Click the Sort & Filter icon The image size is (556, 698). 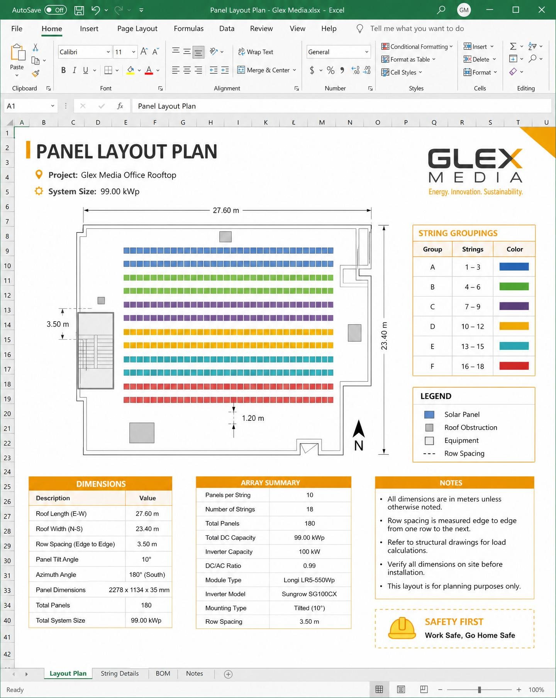tap(532, 46)
